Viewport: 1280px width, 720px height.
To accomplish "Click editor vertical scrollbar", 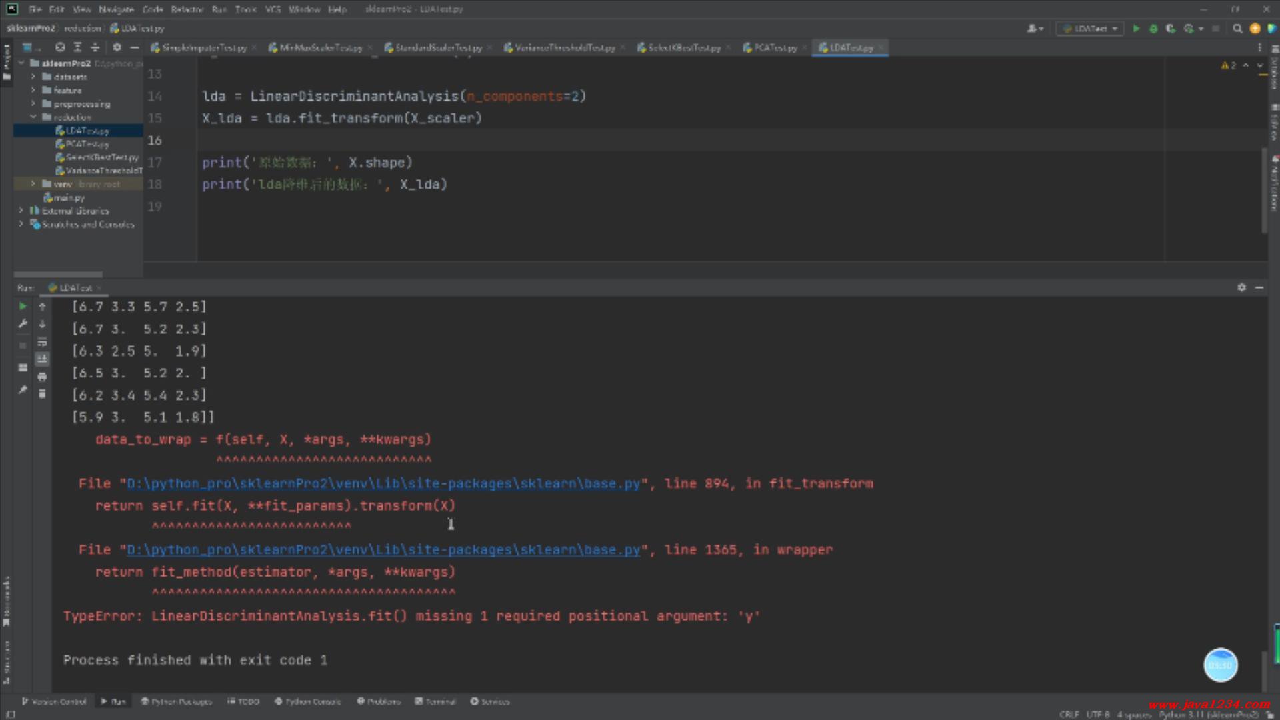I will 1263,190.
